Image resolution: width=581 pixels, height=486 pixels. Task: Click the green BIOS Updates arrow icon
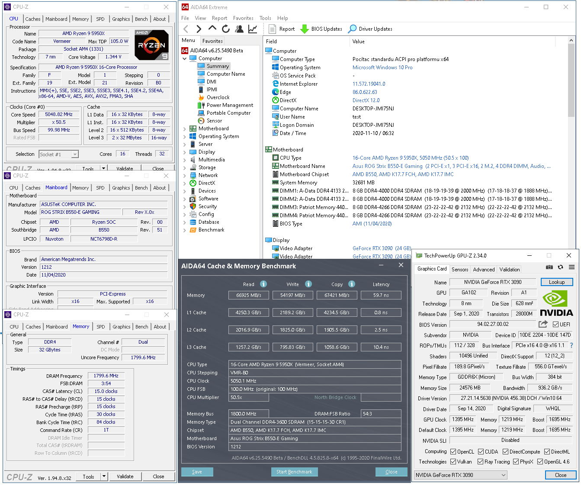305,29
